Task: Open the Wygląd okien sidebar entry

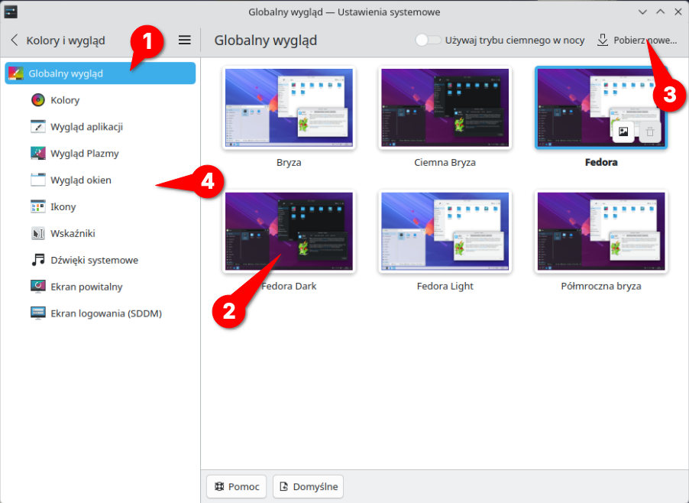Action: pos(80,180)
